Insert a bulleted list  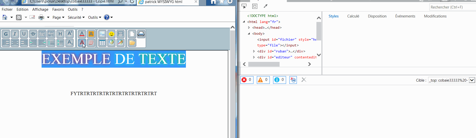click(x=51, y=43)
